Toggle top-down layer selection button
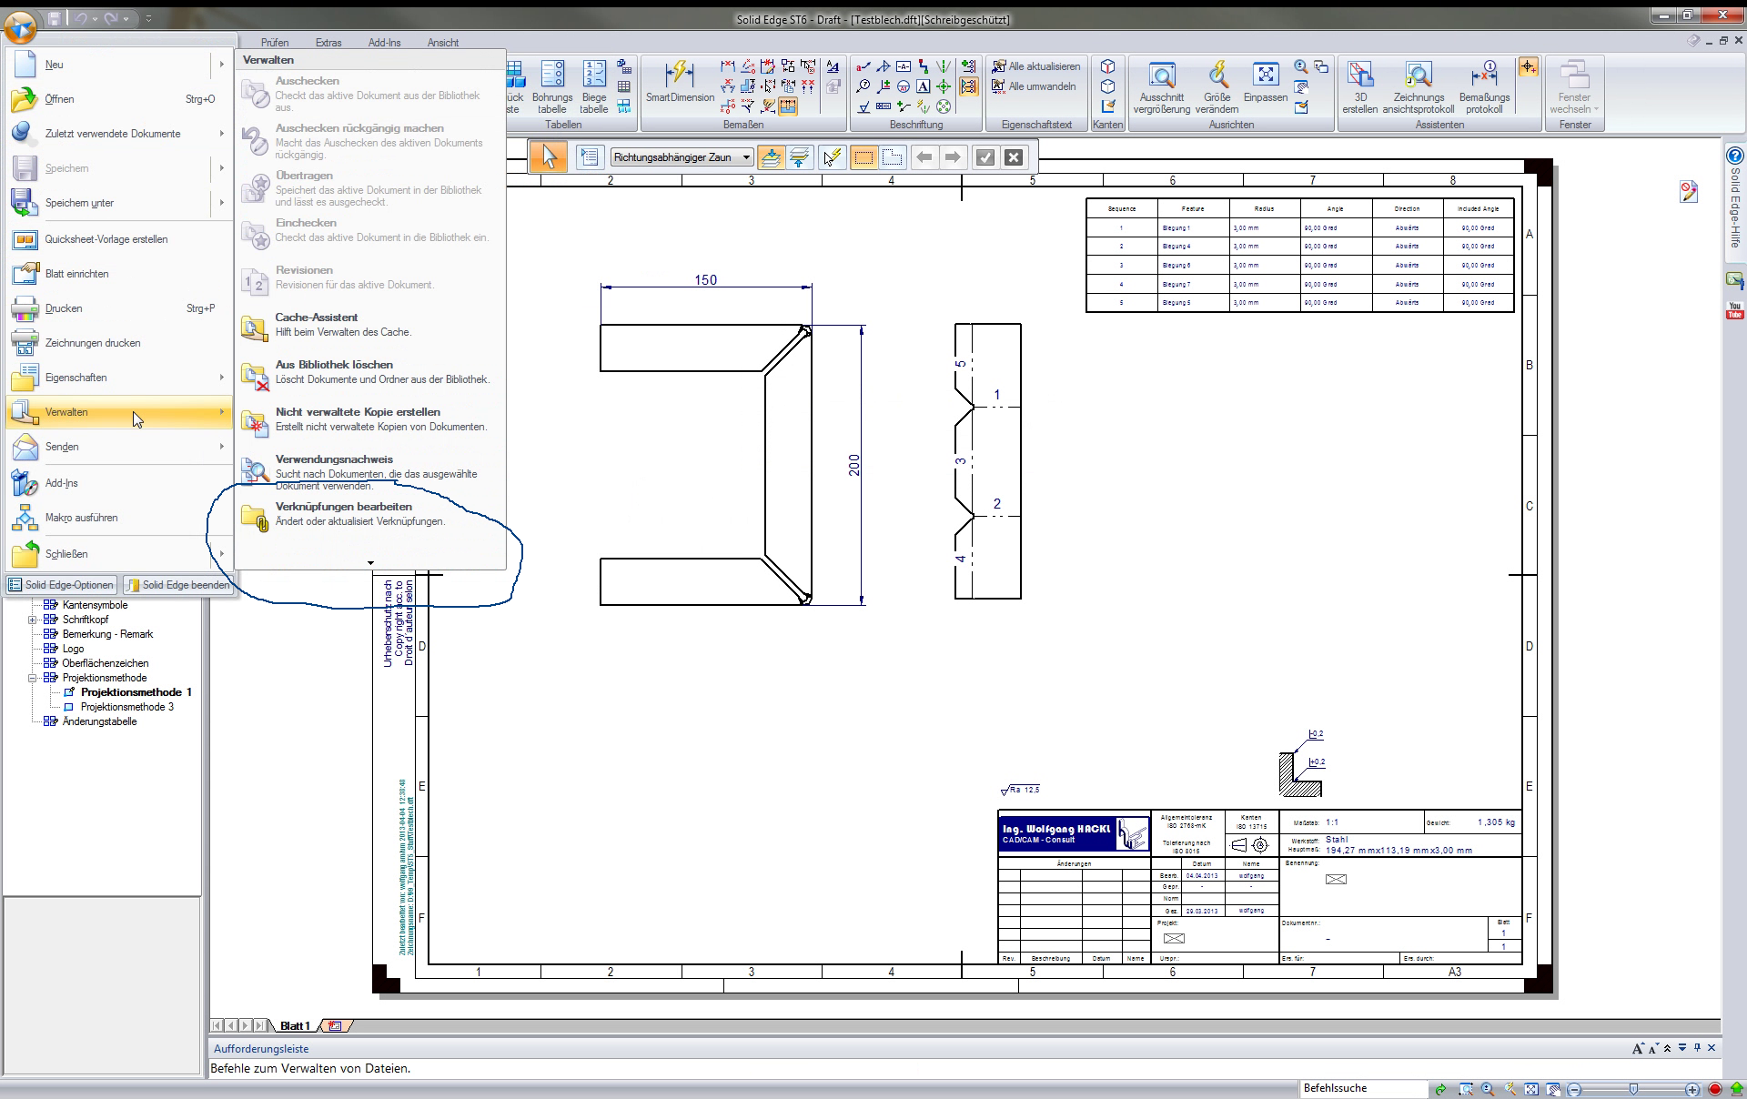Viewport: 1747px width, 1099px height. point(771,157)
